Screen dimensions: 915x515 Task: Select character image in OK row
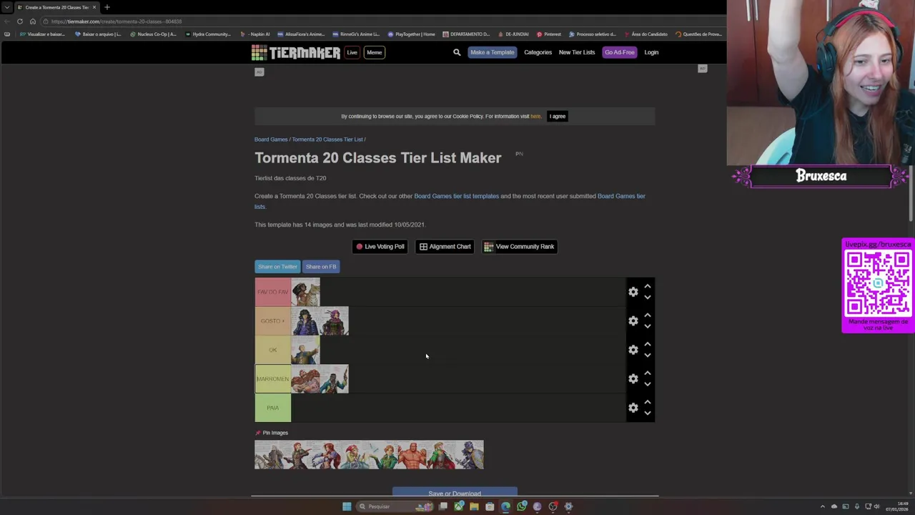tap(305, 350)
